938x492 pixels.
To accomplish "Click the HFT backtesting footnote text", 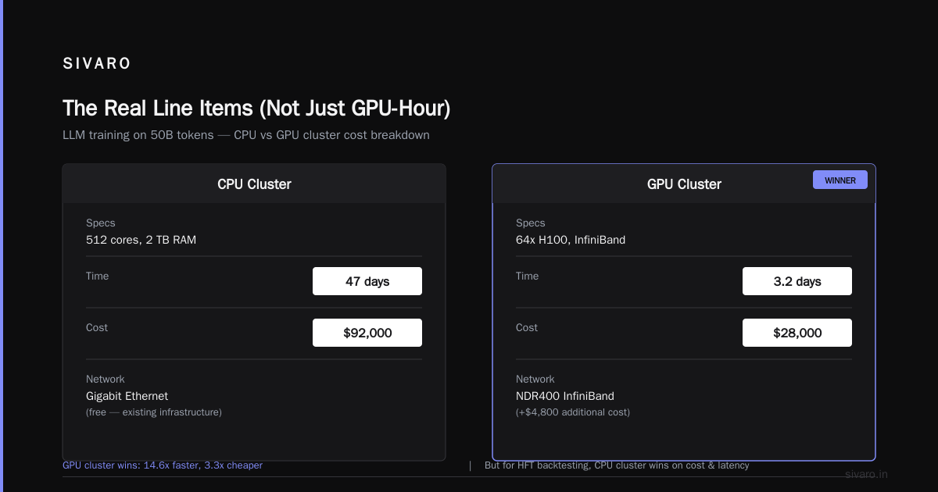I will (617, 465).
